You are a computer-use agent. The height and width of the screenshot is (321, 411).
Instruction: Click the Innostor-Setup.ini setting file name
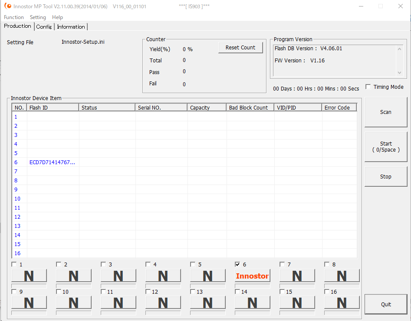(83, 42)
